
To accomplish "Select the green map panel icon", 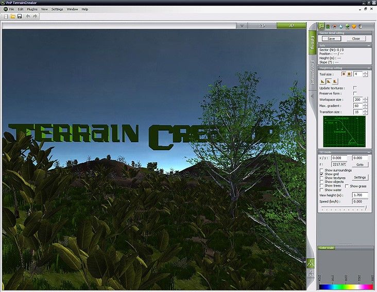I will point(328,27).
